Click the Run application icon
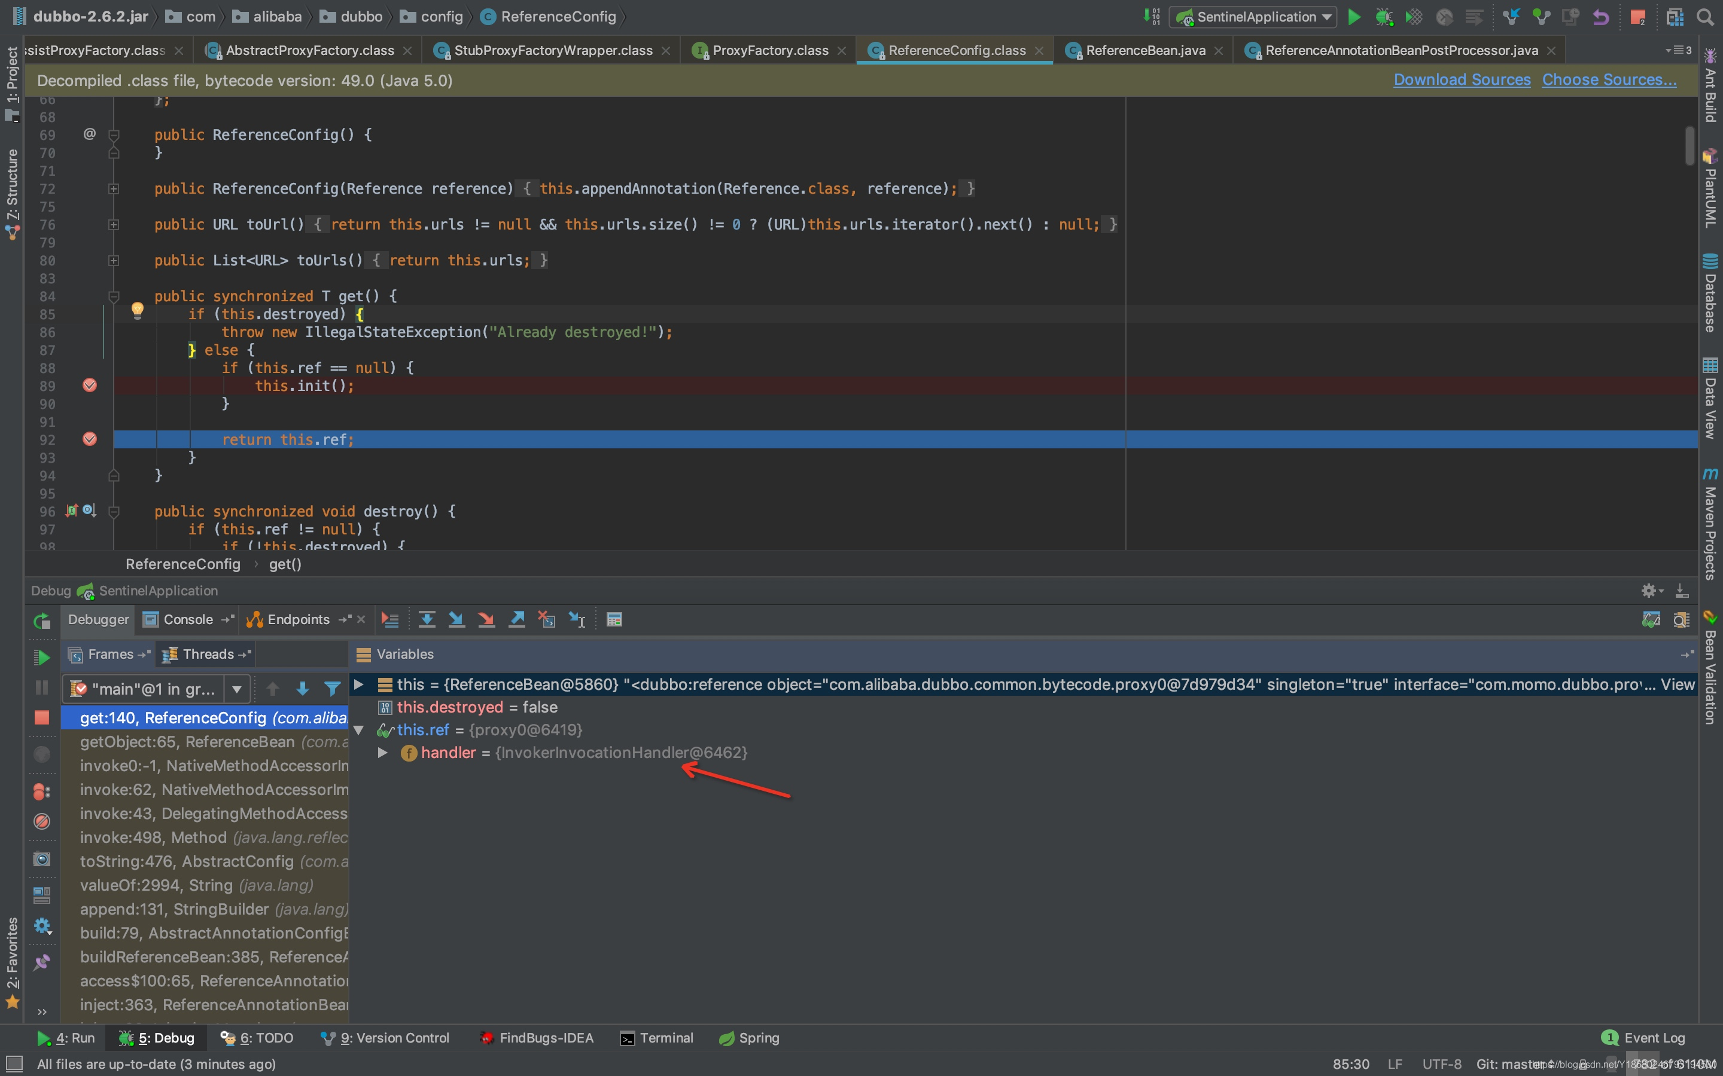The height and width of the screenshot is (1076, 1723). (1354, 15)
